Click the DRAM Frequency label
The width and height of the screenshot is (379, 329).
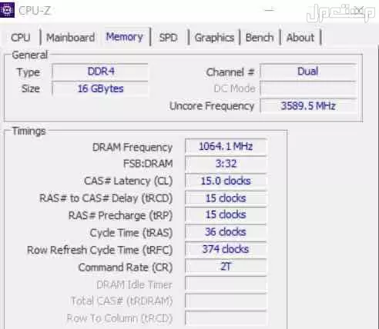132,148
